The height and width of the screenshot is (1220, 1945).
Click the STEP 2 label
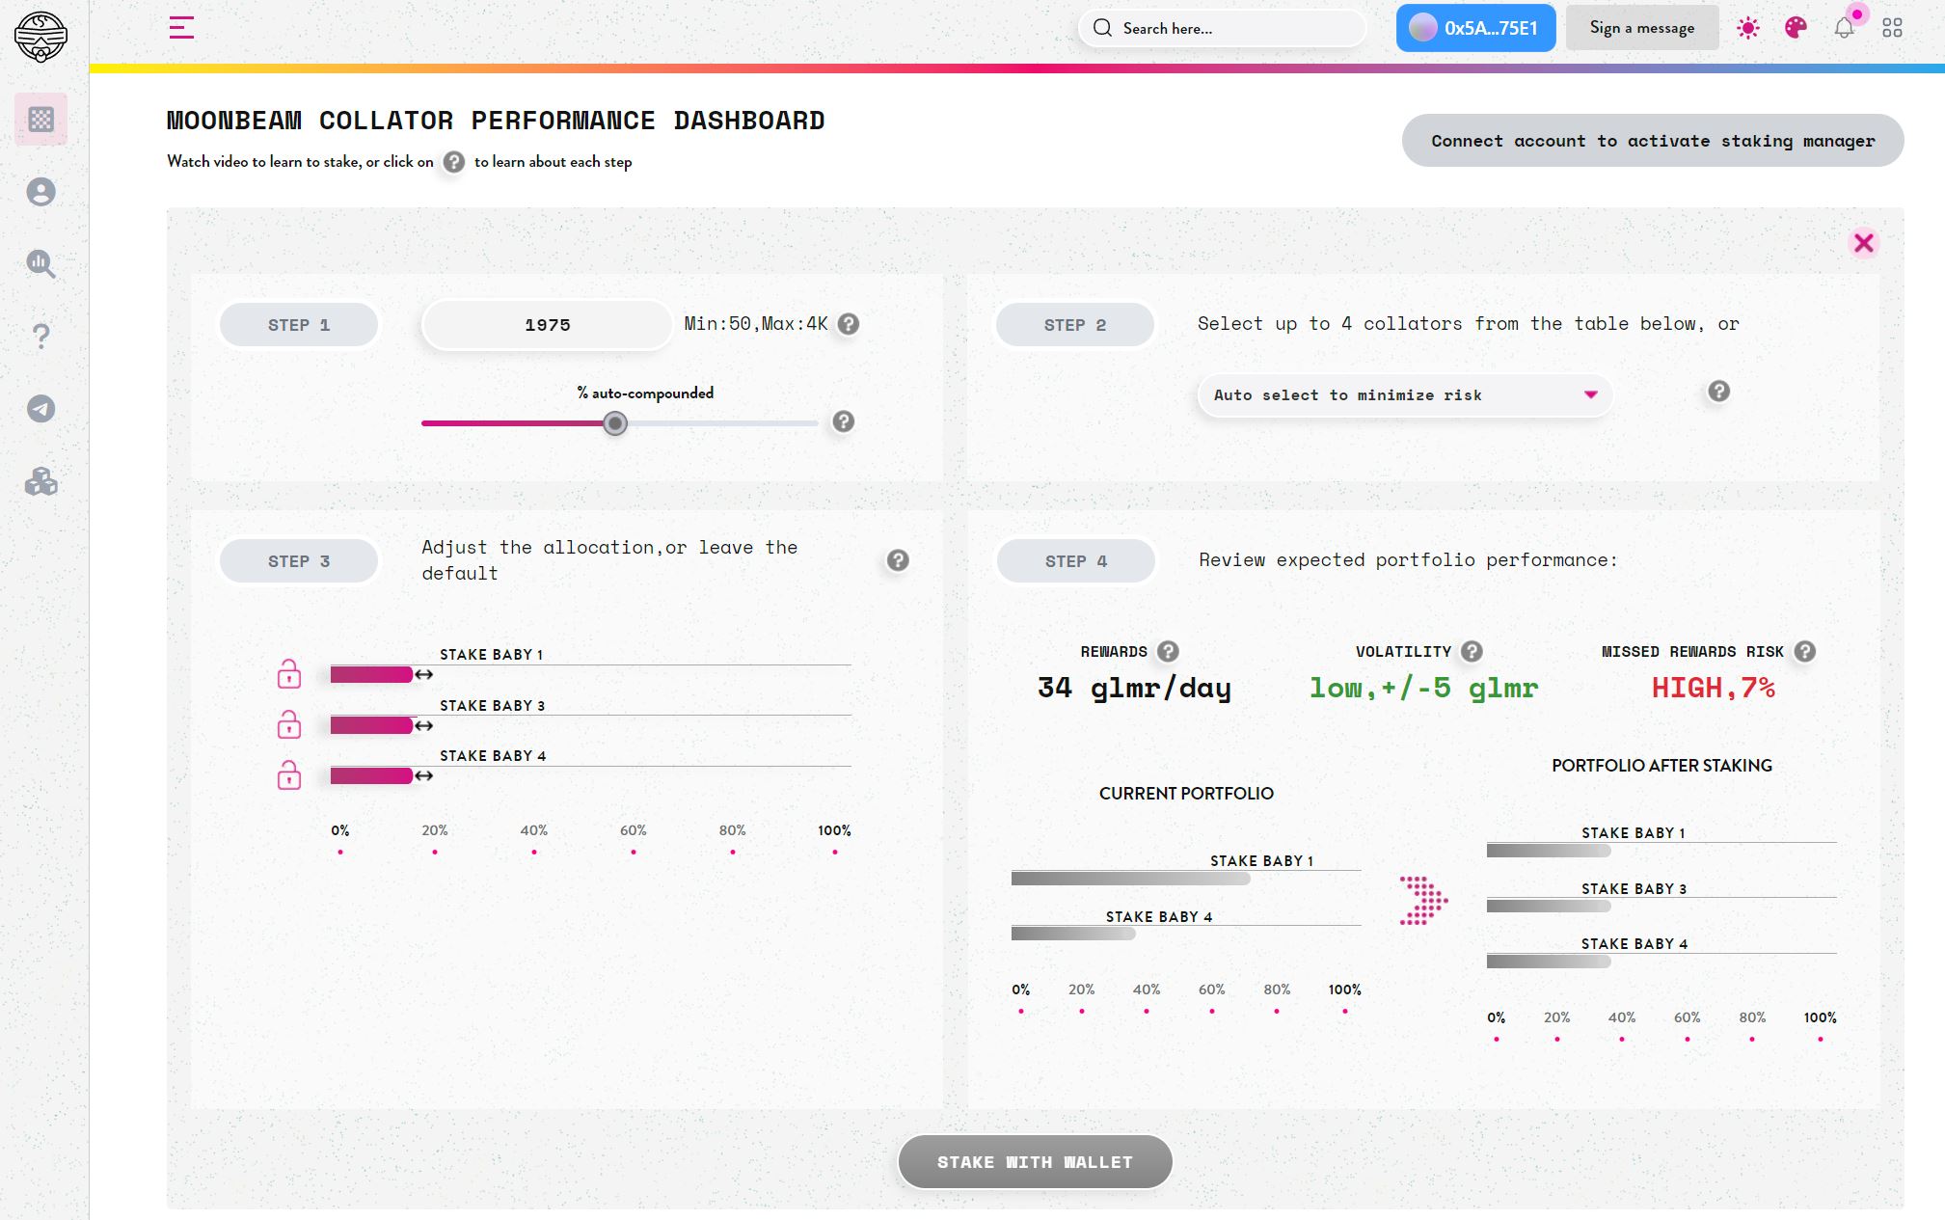pos(1075,325)
